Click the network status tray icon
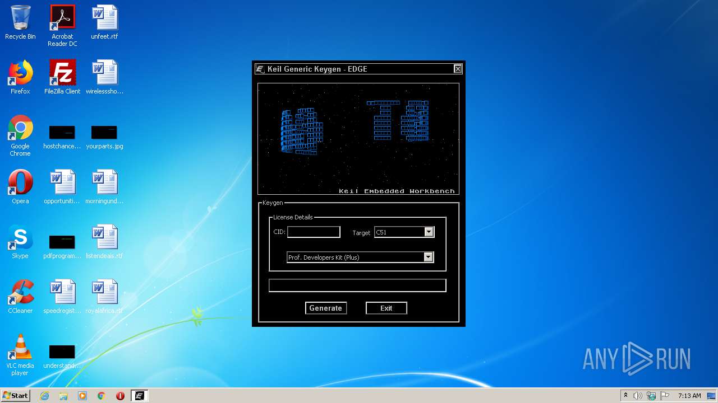The width and height of the screenshot is (718, 403). coord(651,396)
